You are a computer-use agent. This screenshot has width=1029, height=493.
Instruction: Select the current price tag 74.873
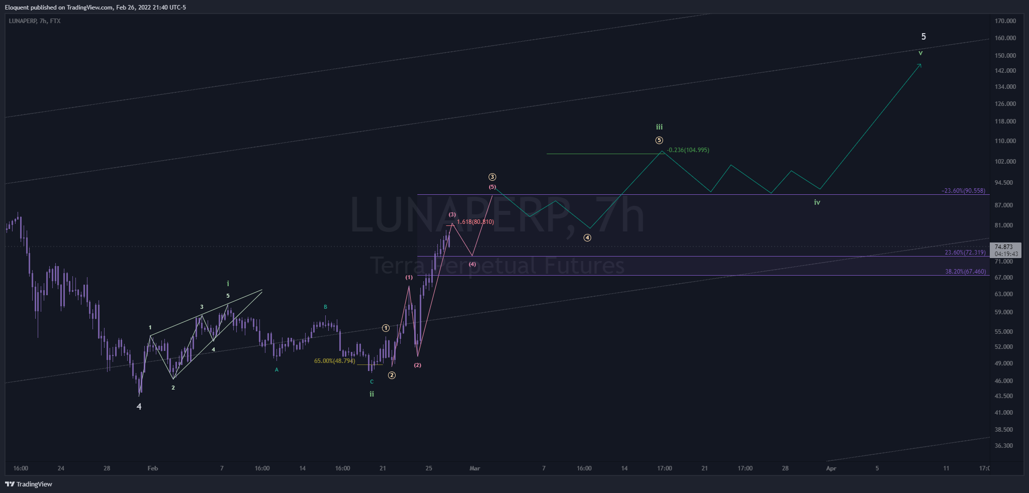tap(1005, 247)
